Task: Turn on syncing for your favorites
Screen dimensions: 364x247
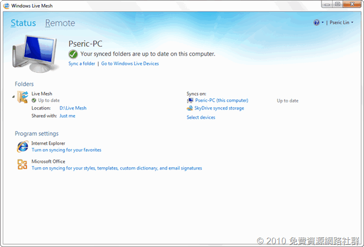Action: (66, 150)
